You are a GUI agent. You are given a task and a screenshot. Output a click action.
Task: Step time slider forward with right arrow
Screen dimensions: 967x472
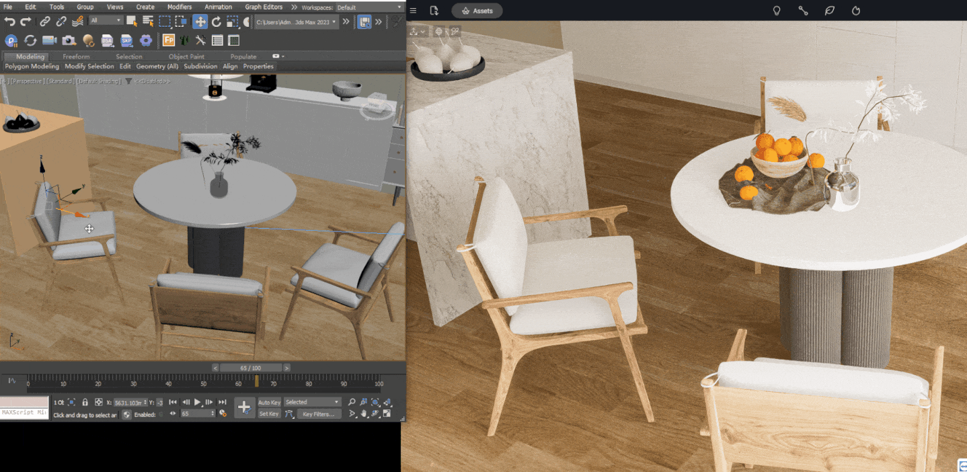coord(287,368)
